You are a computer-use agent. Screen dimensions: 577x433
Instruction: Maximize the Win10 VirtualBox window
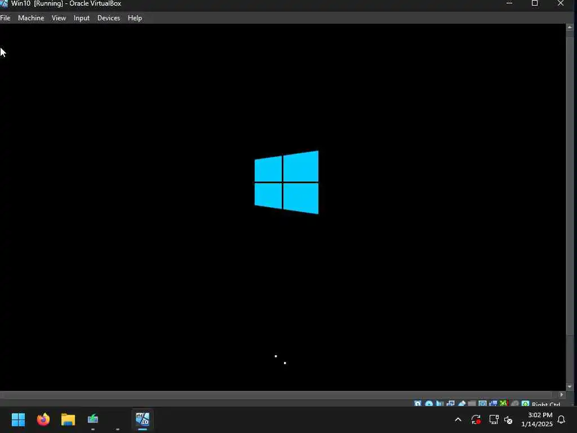pos(535,3)
